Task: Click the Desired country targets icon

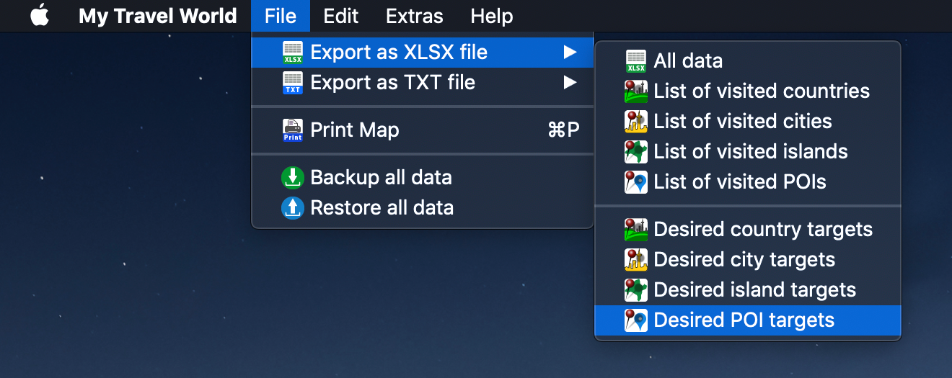Action: pyautogui.click(x=636, y=230)
